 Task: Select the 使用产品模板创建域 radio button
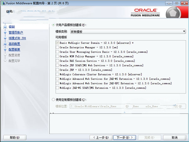pyautogui.click(x=53, y=25)
